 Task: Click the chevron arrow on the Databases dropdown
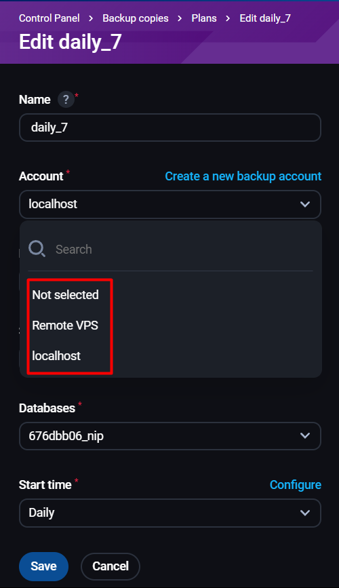[x=305, y=436]
